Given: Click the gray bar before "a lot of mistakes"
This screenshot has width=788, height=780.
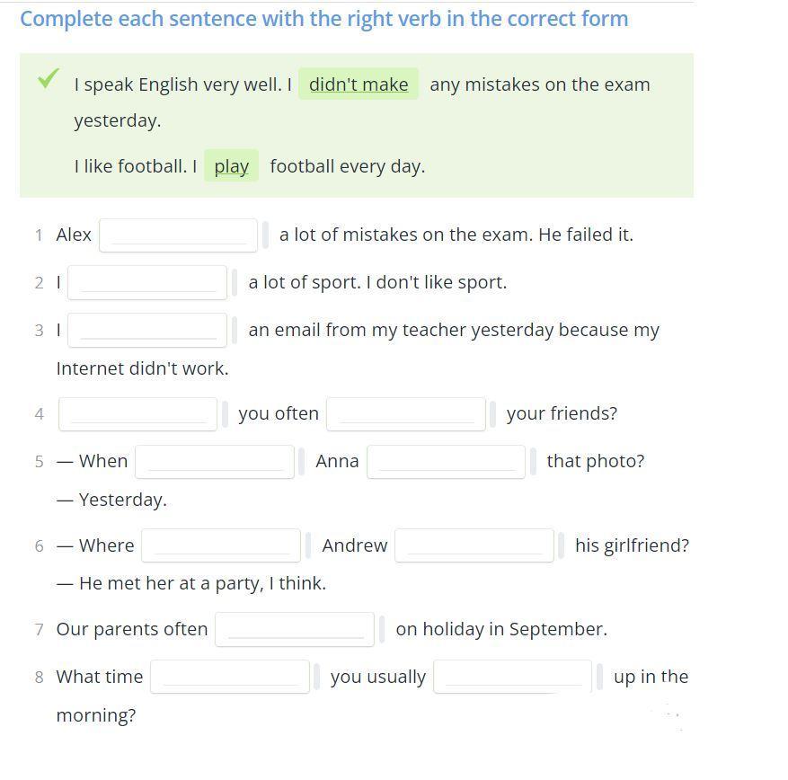Looking at the screenshot, I should 265,235.
